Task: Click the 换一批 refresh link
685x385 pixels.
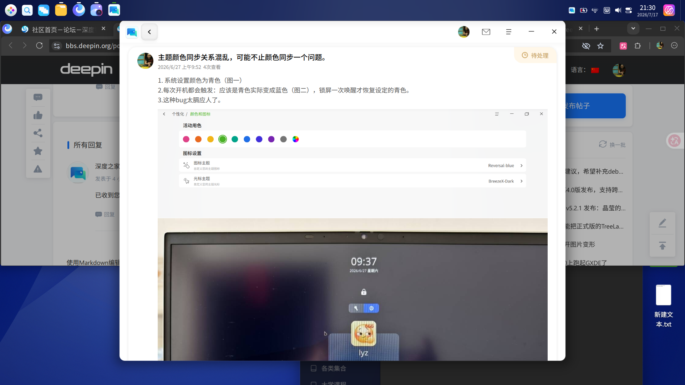Action: point(612,145)
